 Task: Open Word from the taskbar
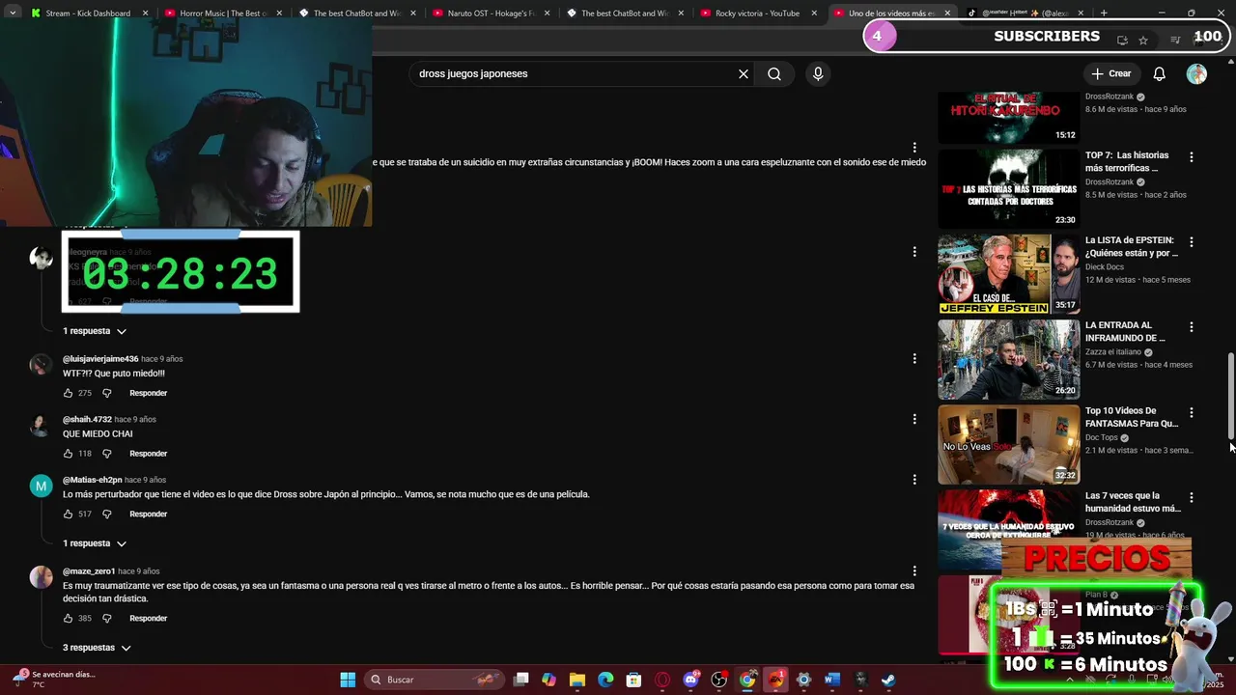click(x=832, y=680)
